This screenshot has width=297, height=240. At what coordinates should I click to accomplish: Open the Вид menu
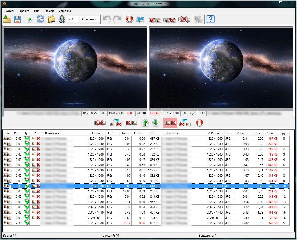[37, 11]
